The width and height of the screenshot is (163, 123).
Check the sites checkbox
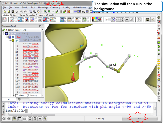[17, 96]
